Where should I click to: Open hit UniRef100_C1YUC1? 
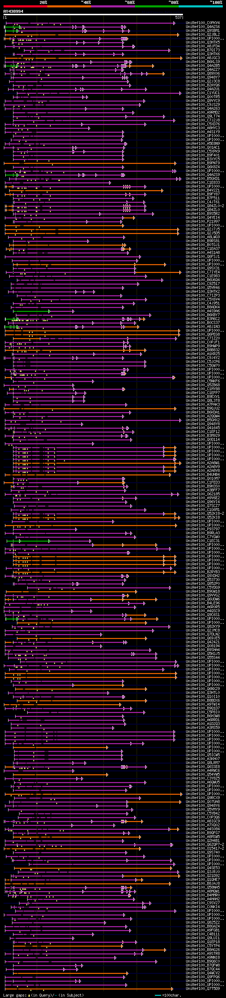point(203,93)
